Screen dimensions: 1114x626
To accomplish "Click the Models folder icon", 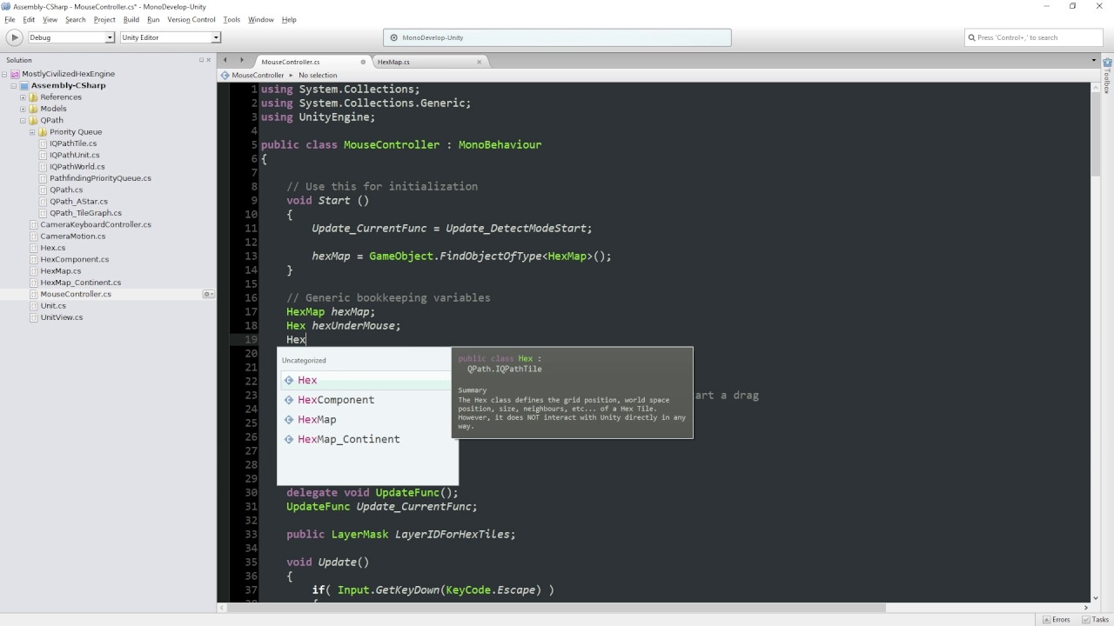I will click(x=34, y=109).
